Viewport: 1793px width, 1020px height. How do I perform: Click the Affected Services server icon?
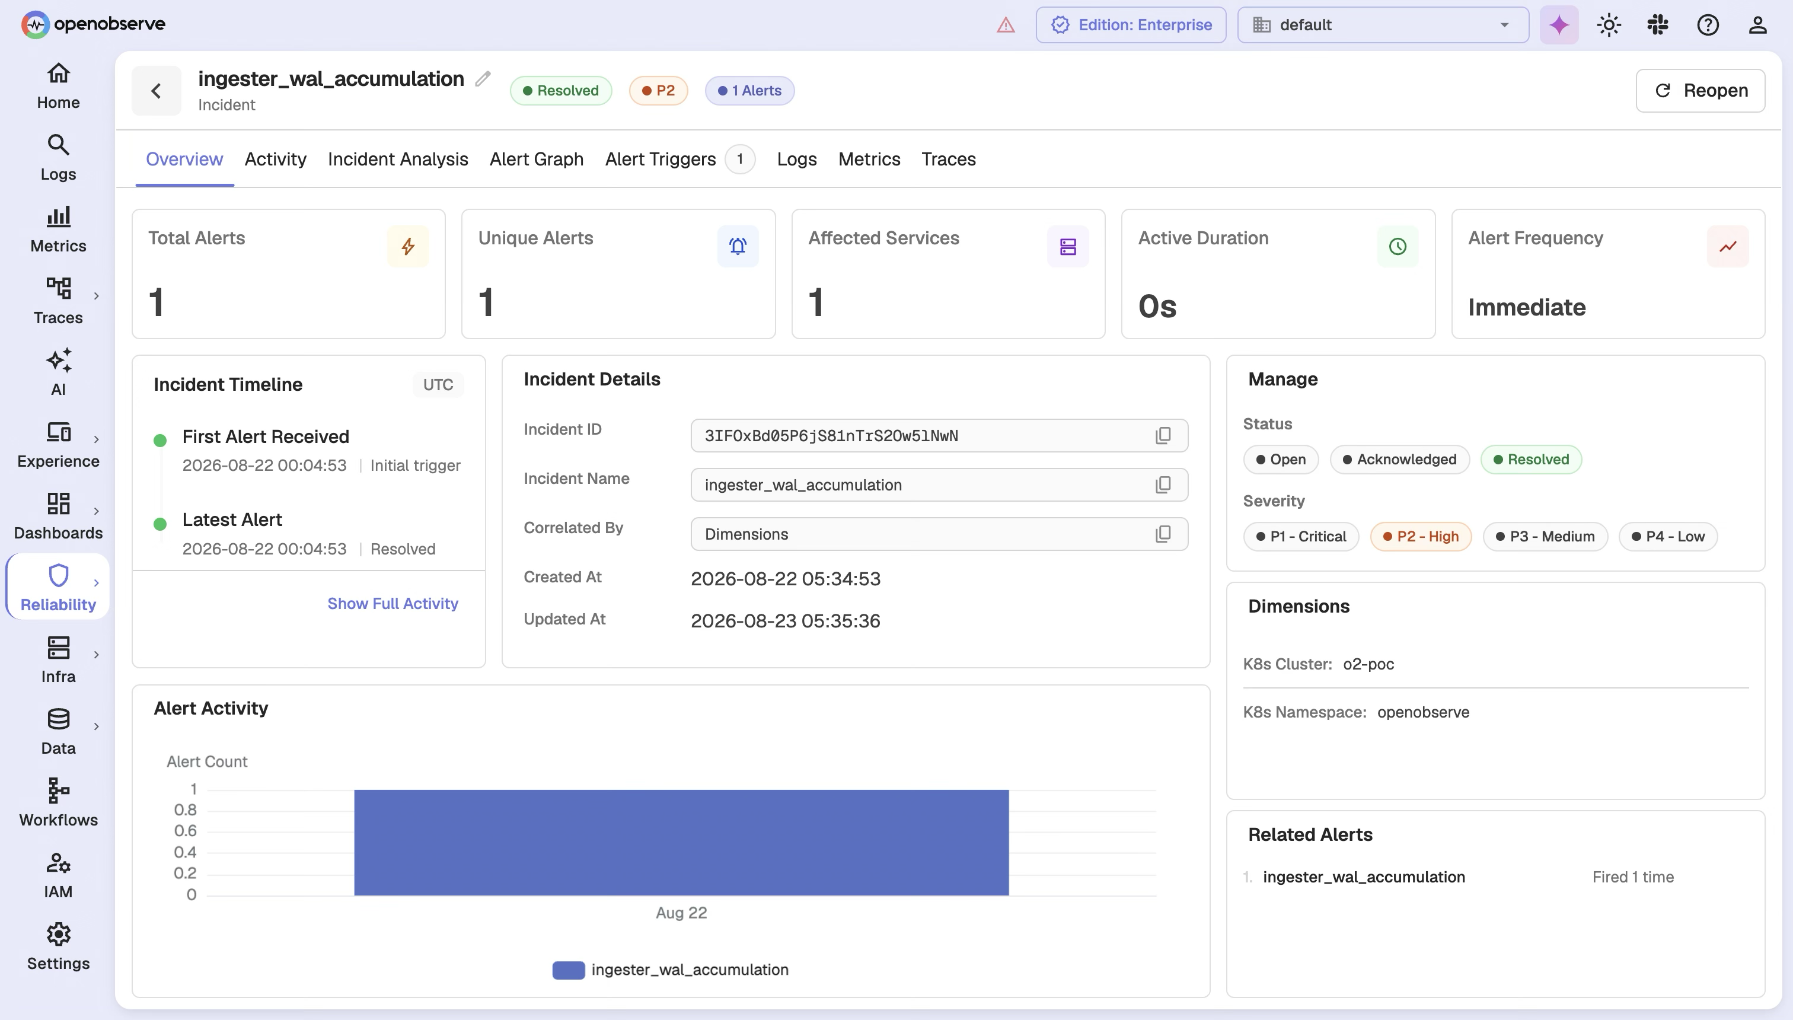1067,247
